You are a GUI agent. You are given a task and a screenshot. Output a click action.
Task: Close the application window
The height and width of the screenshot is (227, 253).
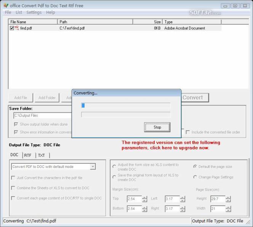point(245,6)
